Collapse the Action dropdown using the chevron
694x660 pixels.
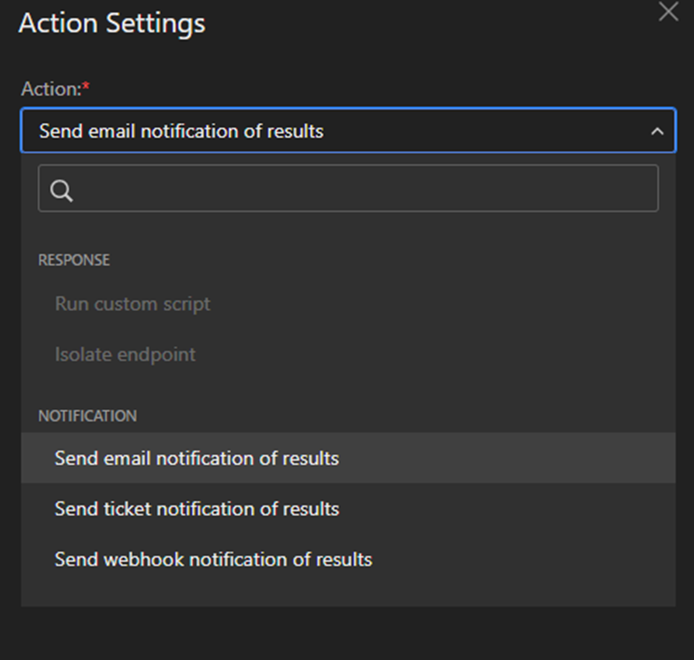point(657,132)
